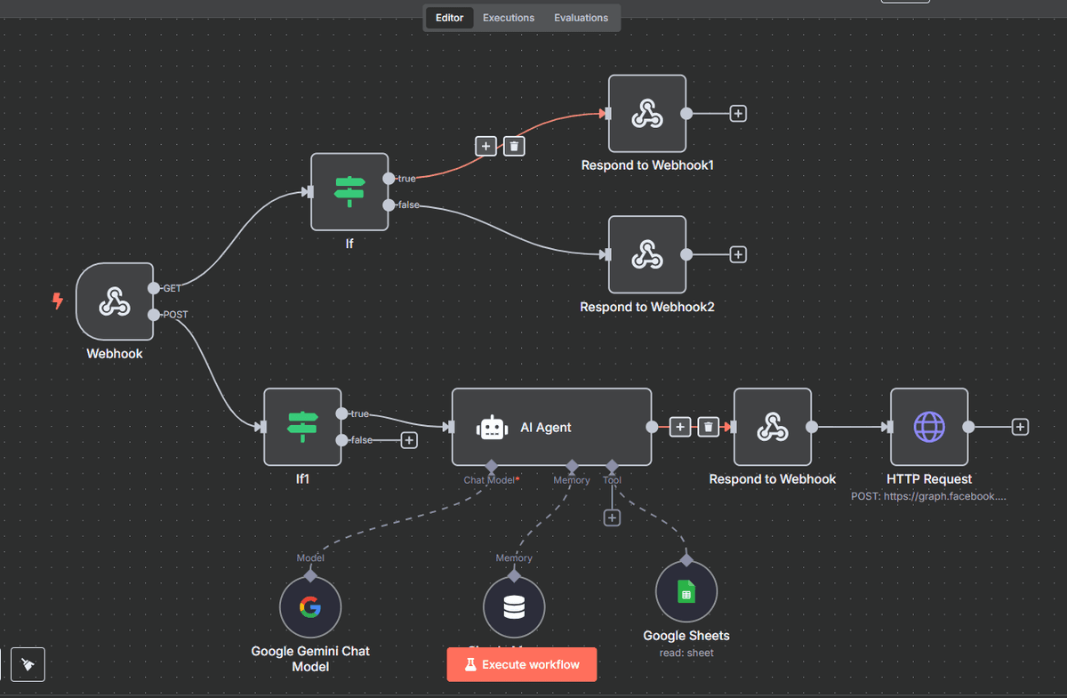
Task: Click the Execute workflow button
Action: coord(521,664)
